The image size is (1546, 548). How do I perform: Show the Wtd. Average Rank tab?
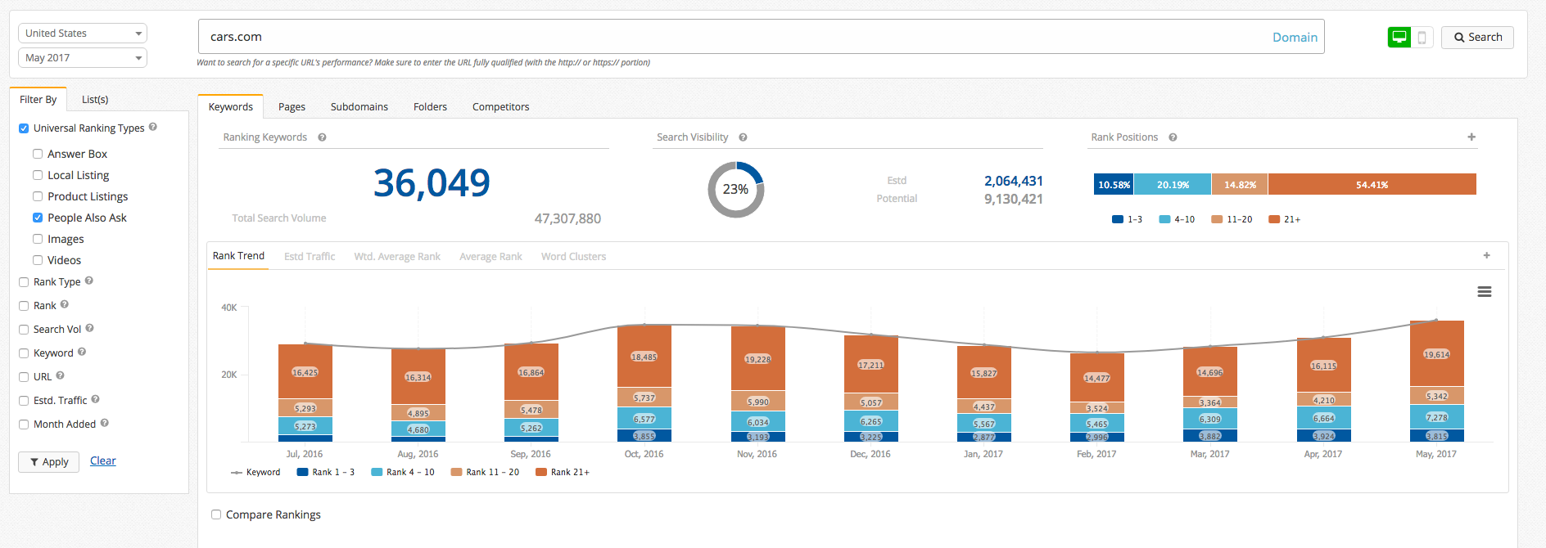(x=397, y=256)
